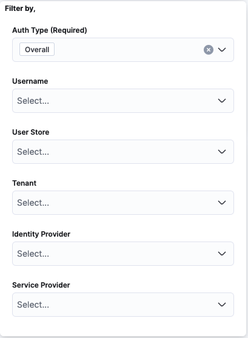Click the Service Provider field label

(41, 285)
